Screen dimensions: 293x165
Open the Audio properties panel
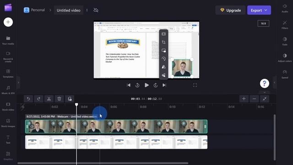(x=285, y=8)
